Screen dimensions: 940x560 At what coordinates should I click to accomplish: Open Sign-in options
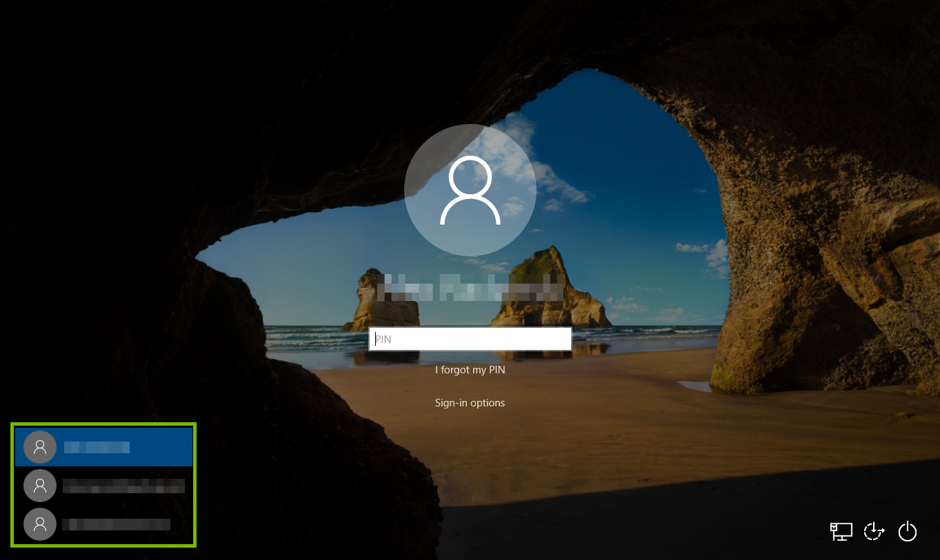pyautogui.click(x=470, y=402)
